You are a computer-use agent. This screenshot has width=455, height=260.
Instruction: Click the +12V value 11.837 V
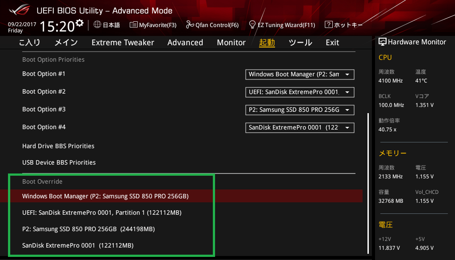pyautogui.click(x=389, y=248)
